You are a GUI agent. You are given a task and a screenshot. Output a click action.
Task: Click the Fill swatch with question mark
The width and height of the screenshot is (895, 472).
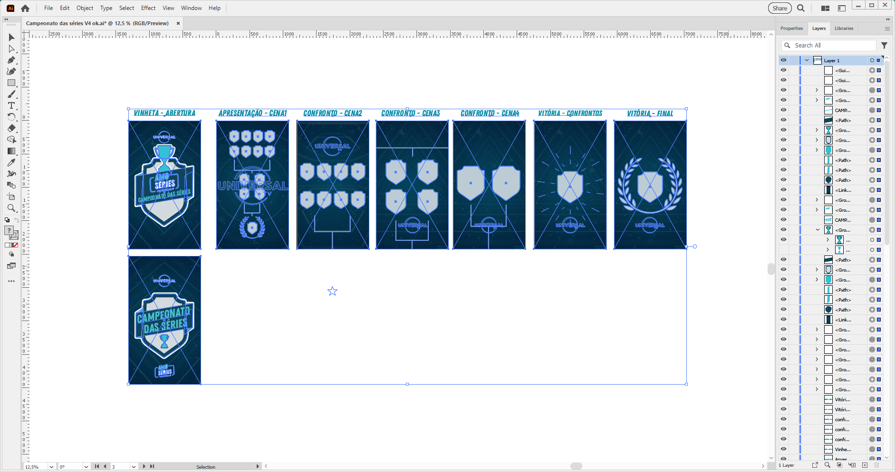(9, 231)
